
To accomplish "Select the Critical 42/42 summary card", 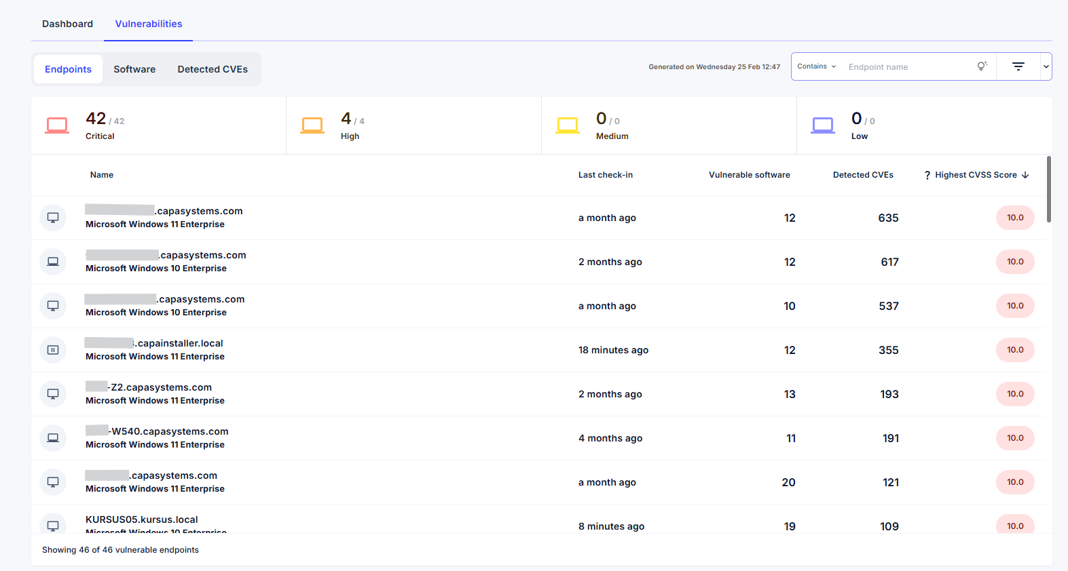I will (x=159, y=125).
